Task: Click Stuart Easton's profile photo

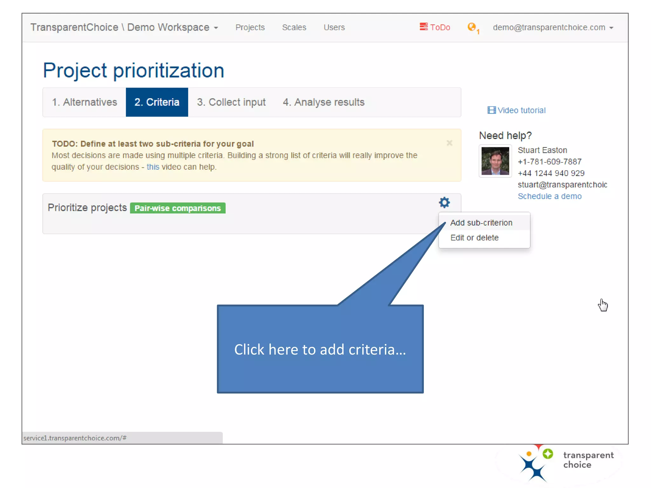Action: [495, 161]
